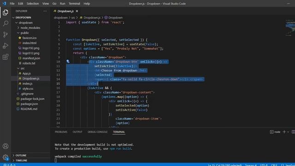This screenshot has width=295, height=166.
Task: Switch to the OUTPUT panel tab
Action: pyautogui.click(x=77, y=132)
